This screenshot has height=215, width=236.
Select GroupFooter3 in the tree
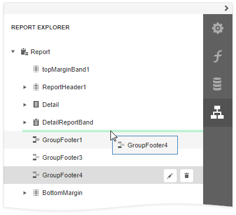point(62,157)
